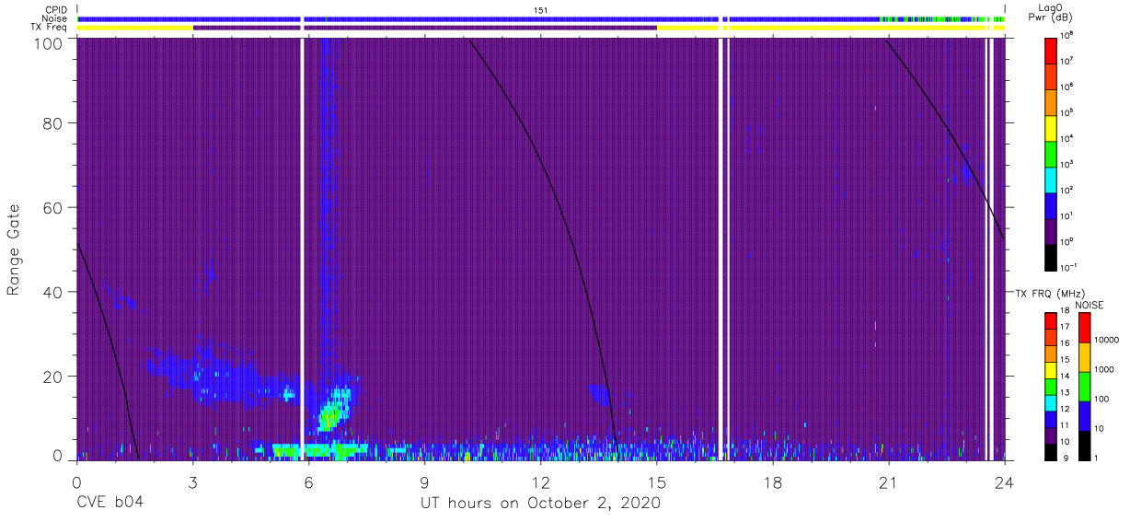Select the '24' tick on UT hours axis
Viewport: 1130px width, 522px height.
point(1005,481)
